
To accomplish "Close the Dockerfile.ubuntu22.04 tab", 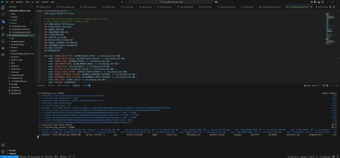I will [x=312, y=7].
